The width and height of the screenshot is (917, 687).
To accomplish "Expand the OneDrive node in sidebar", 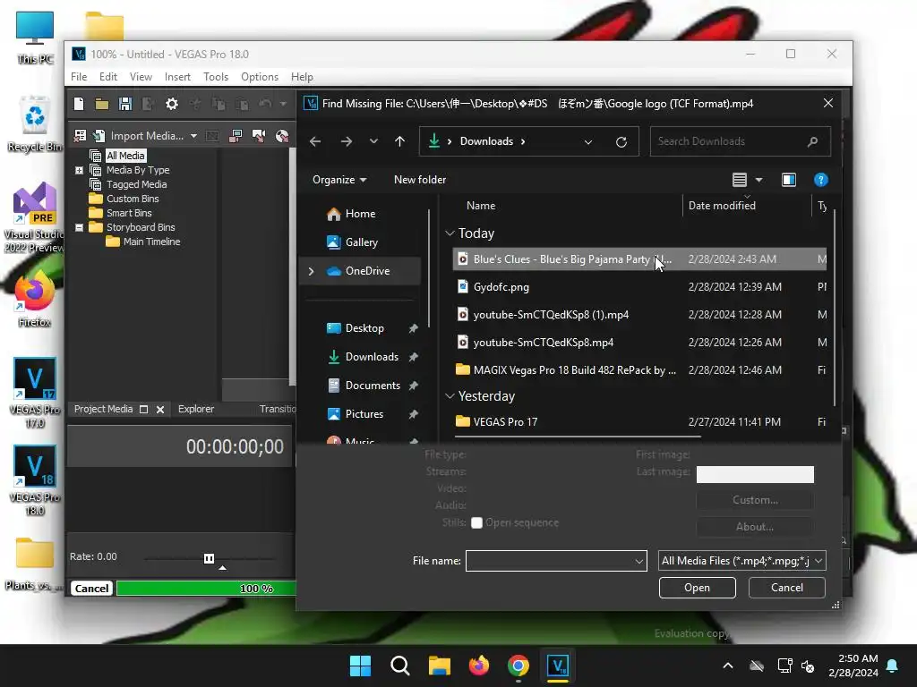I will tap(311, 271).
